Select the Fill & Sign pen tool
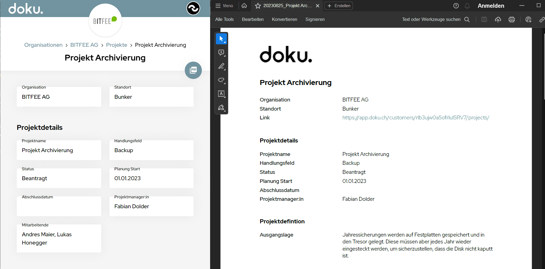The image size is (545, 269). pyautogui.click(x=221, y=108)
